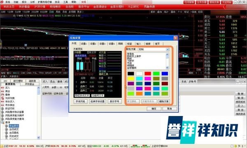
Task: Click the 卖出 toolbar button in trade panel
Action: pyautogui.click(x=52, y=82)
